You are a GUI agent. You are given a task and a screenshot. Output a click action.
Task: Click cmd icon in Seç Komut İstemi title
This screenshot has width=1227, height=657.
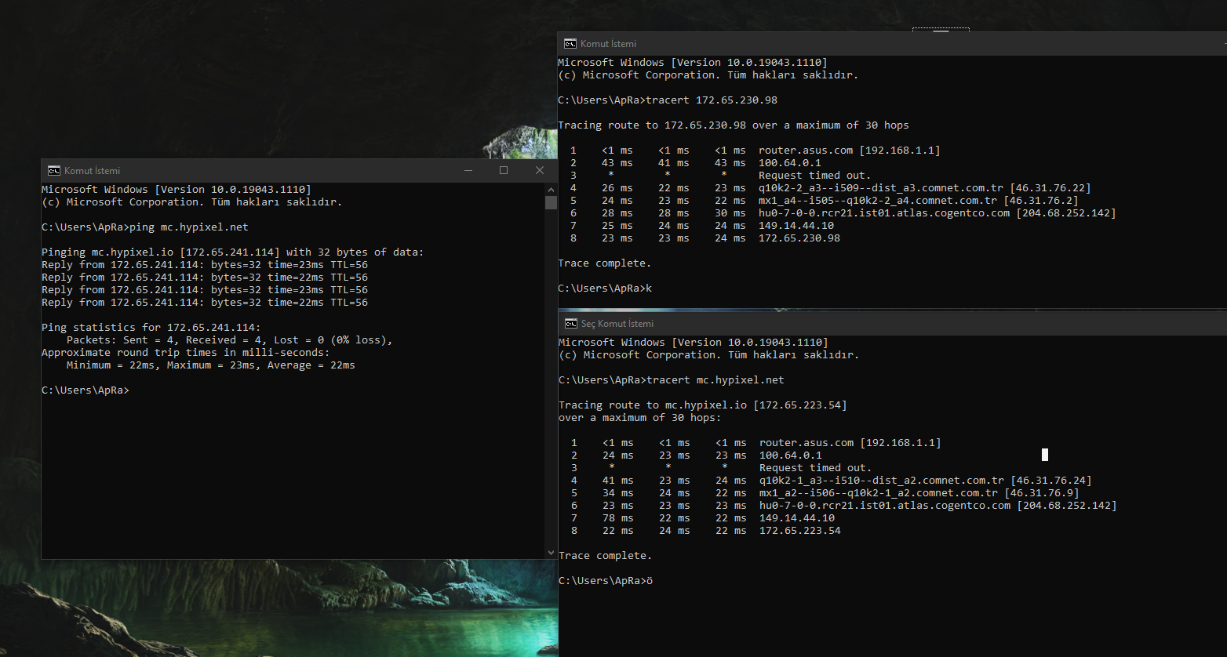coord(570,323)
